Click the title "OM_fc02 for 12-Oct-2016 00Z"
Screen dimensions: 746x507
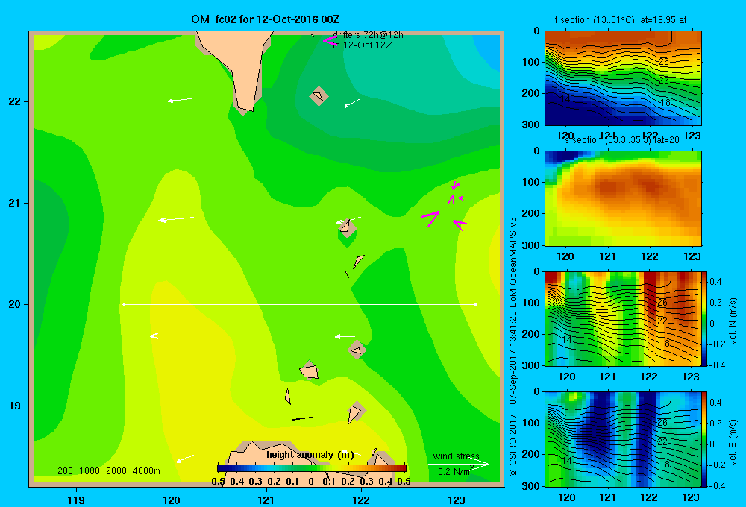tap(266, 19)
